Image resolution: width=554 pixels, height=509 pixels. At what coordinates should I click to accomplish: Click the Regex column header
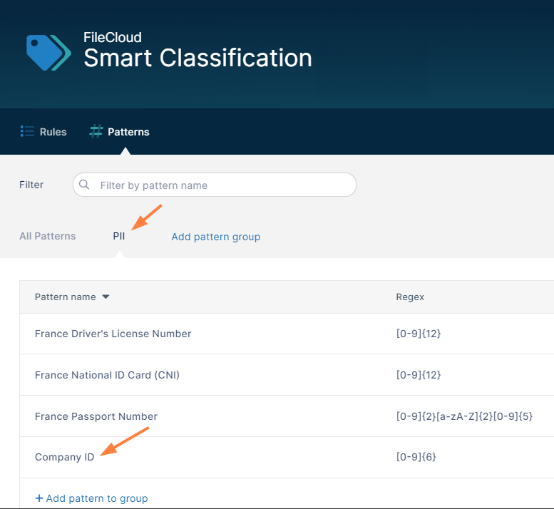[x=410, y=297]
